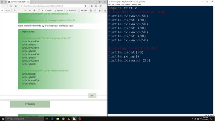The image size is (215, 121).
Task: Open Microsoft Edge from the taskbar
Action: click(x=52, y=119)
